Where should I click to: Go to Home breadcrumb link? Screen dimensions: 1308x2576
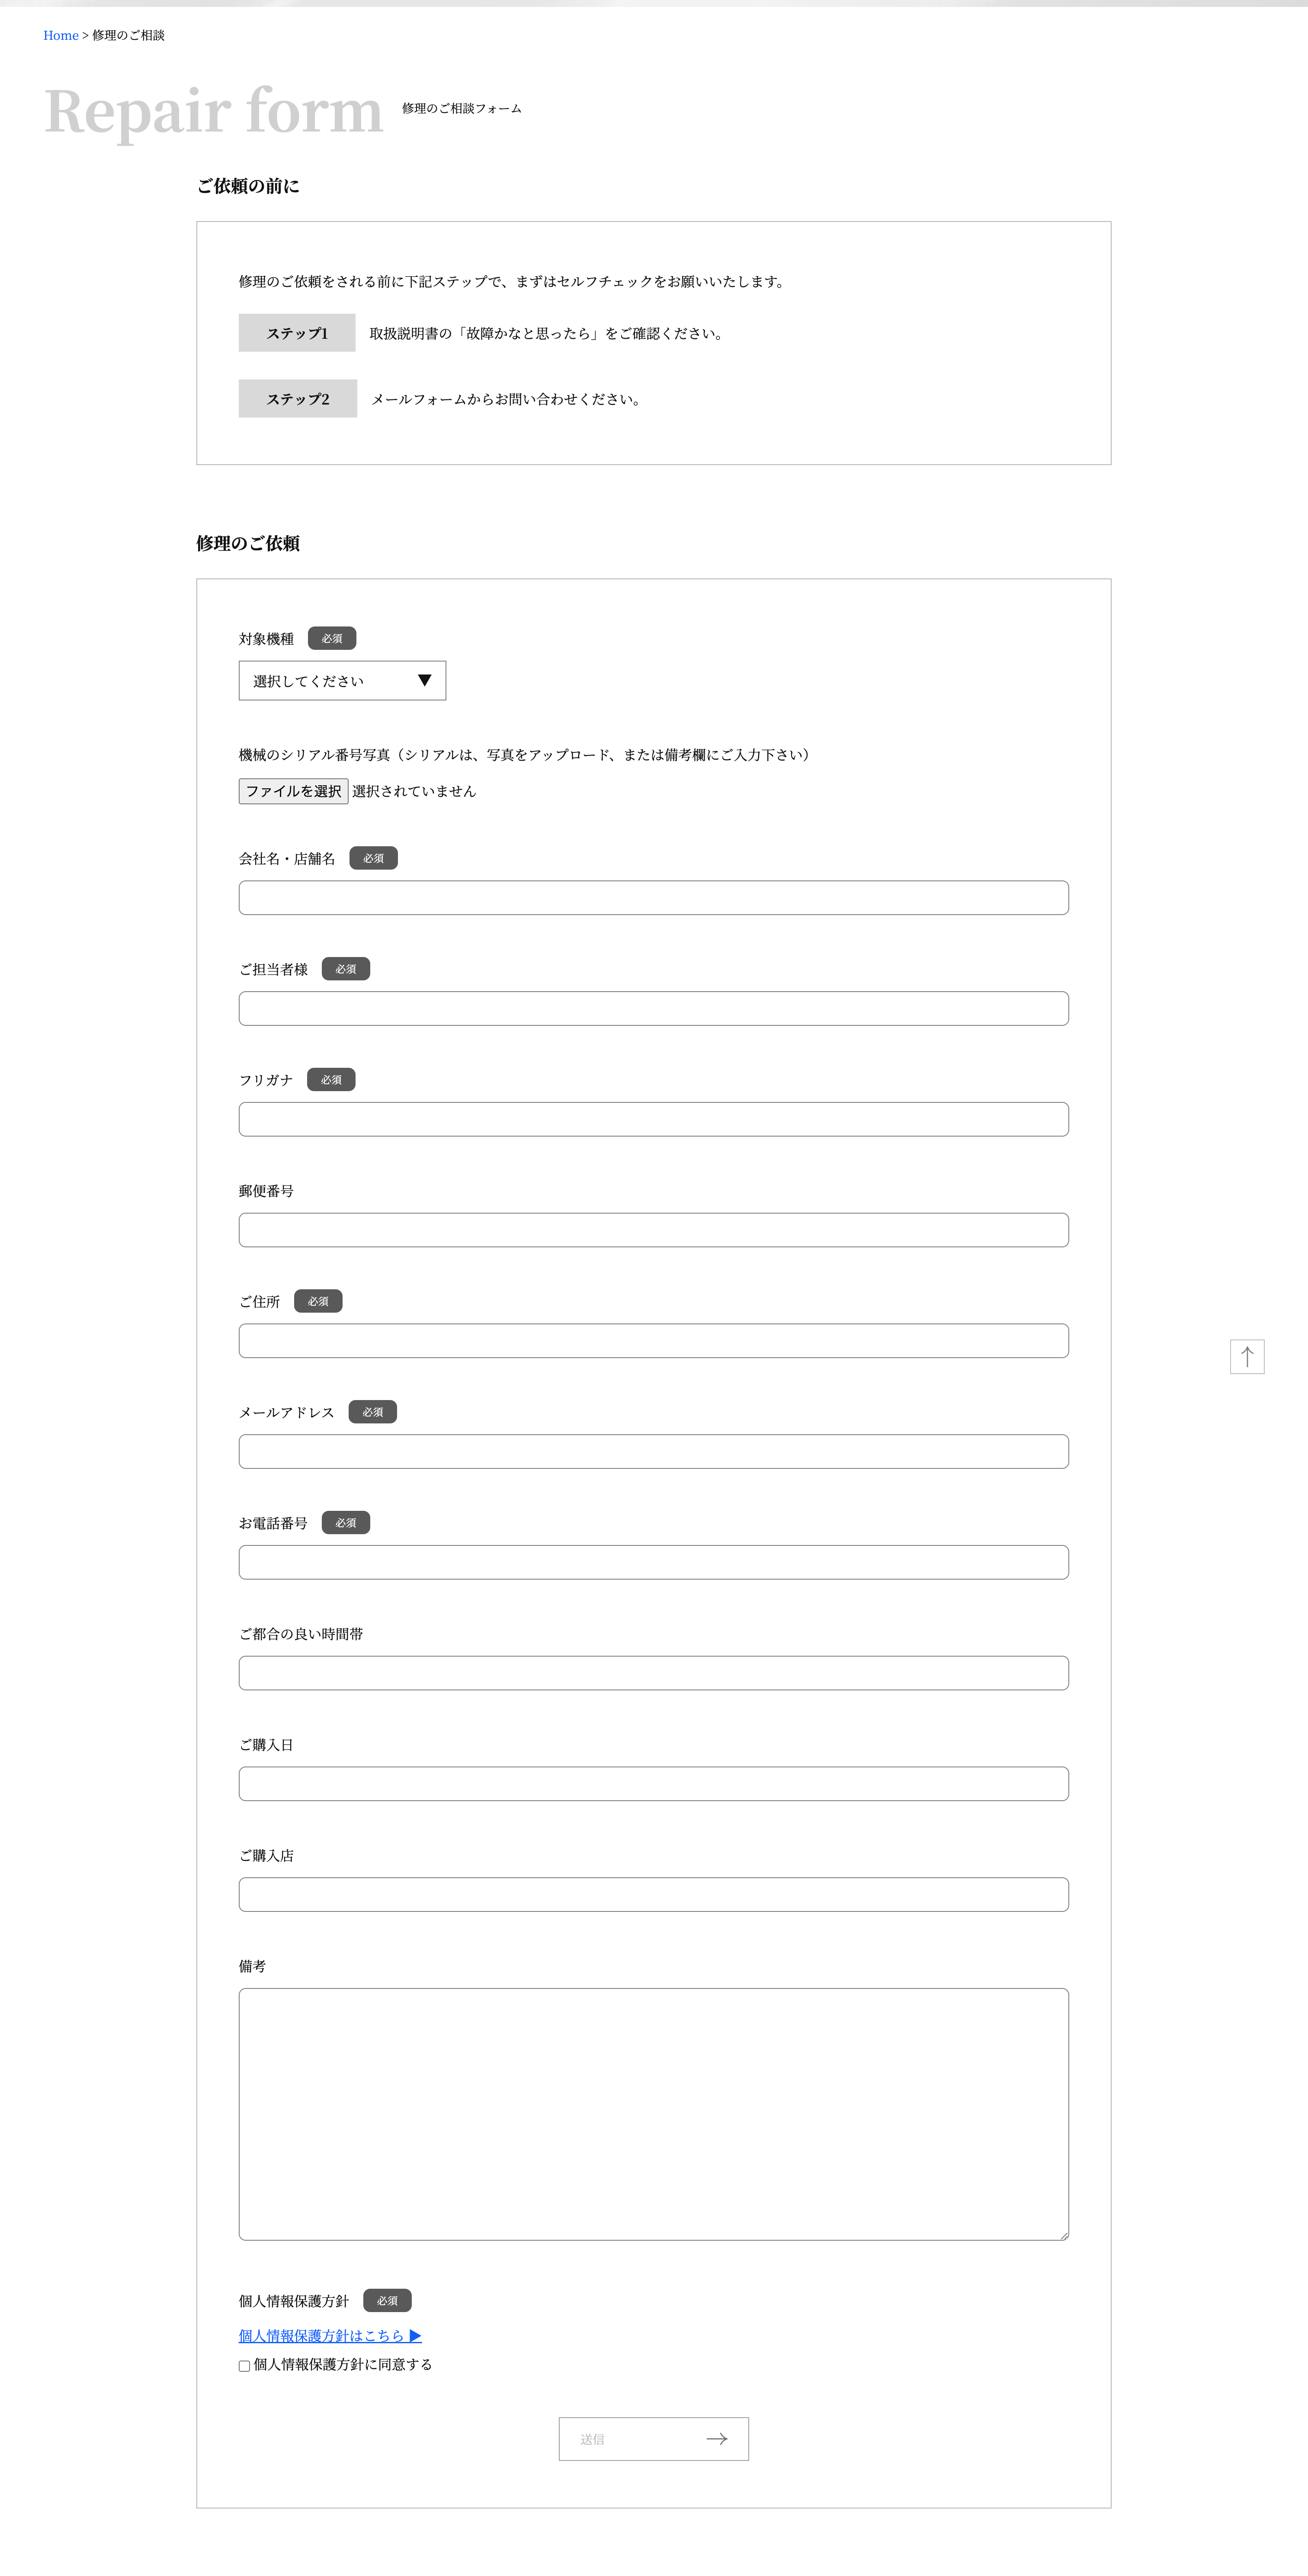(x=61, y=35)
